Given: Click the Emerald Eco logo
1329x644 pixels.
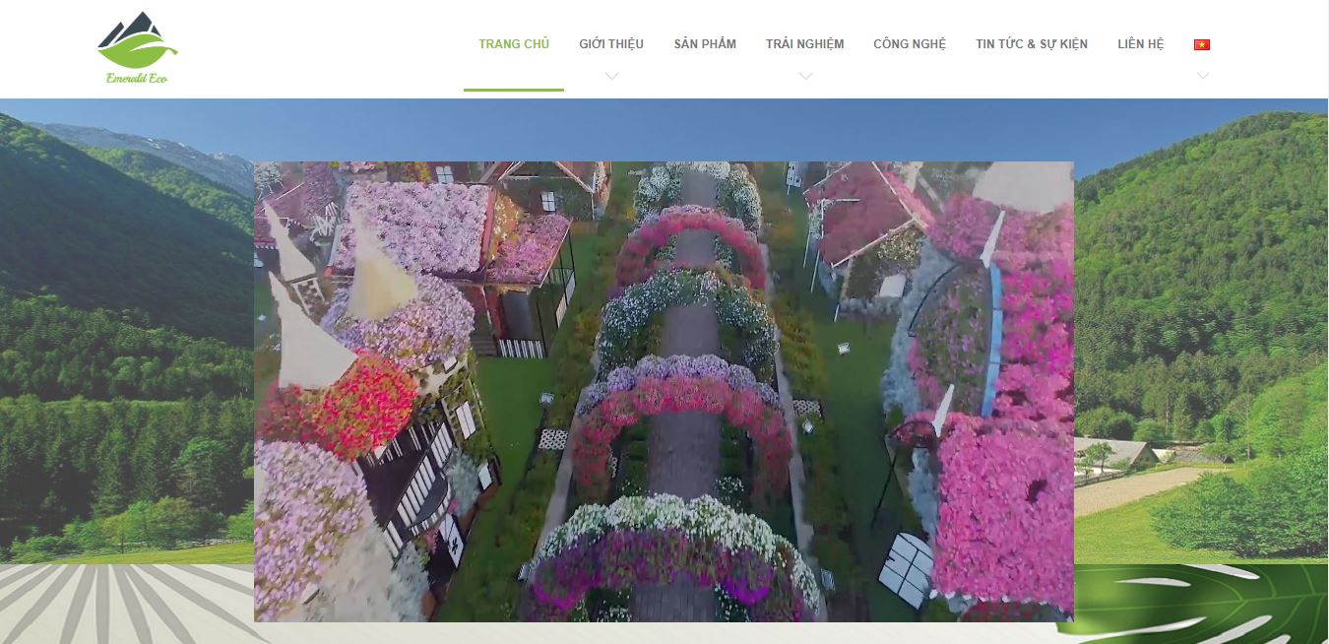Looking at the screenshot, I should (x=138, y=48).
